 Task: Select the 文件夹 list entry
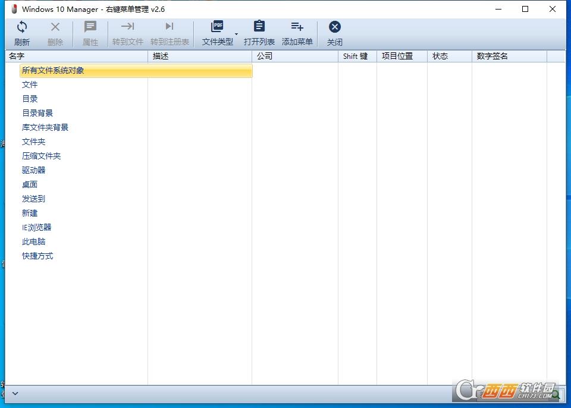[33, 142]
